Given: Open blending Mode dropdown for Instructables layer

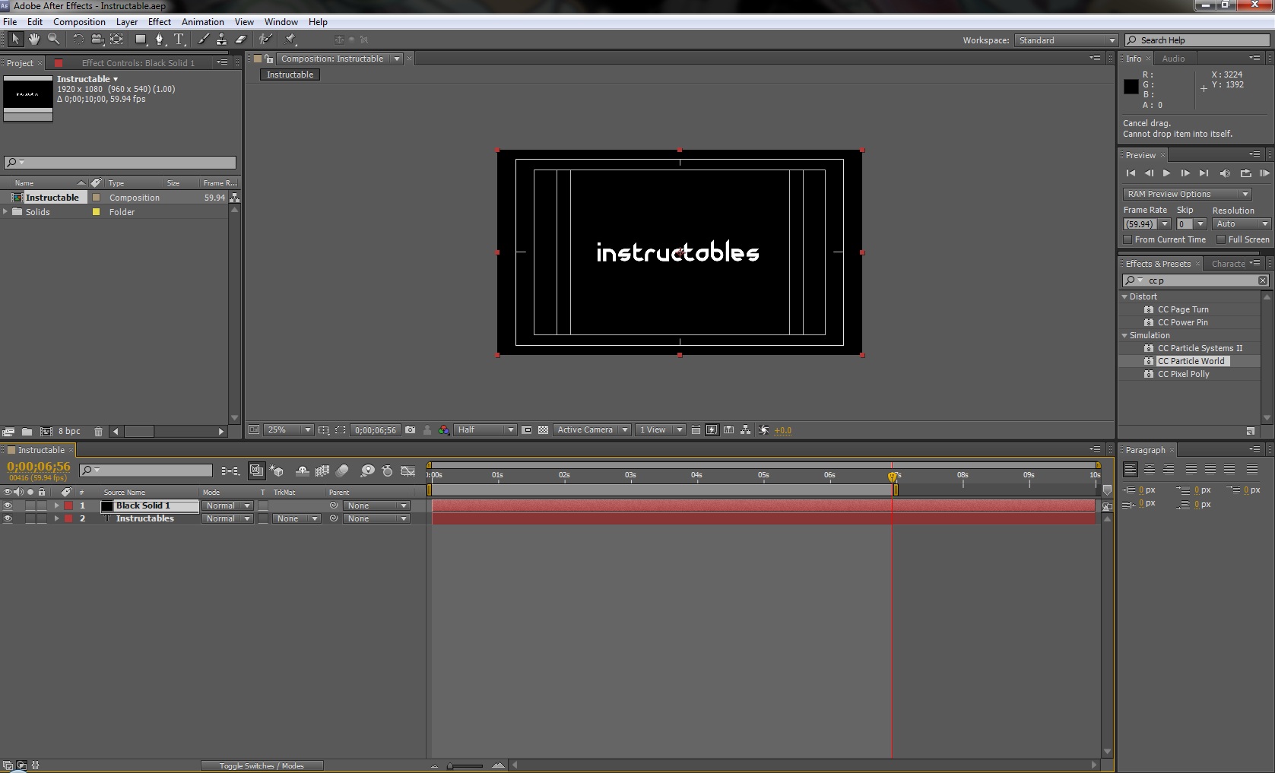Looking at the screenshot, I should [227, 519].
